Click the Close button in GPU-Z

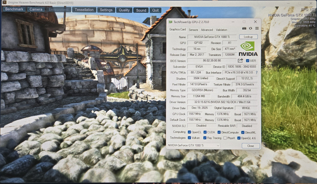pos(251,146)
